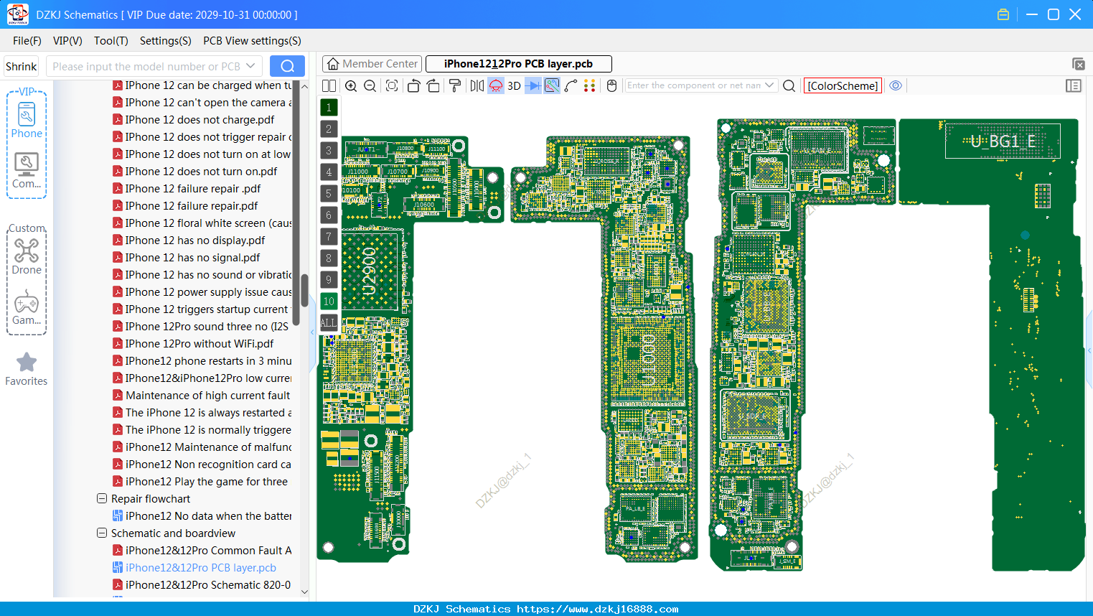Screen dimensions: 1093x616
Task: Toggle the net route display icon
Action: coord(552,85)
